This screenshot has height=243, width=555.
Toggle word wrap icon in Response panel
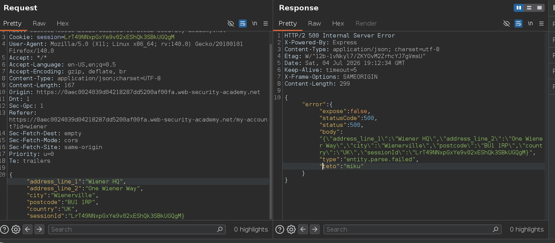[518, 23]
